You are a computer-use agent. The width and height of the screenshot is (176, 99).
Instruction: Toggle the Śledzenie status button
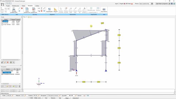[53, 98]
